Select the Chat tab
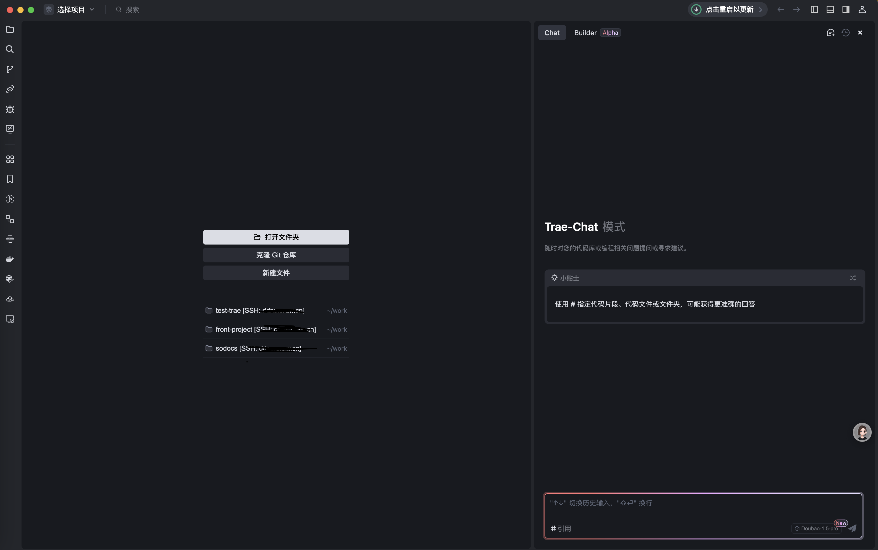The width and height of the screenshot is (878, 550). coord(552,33)
